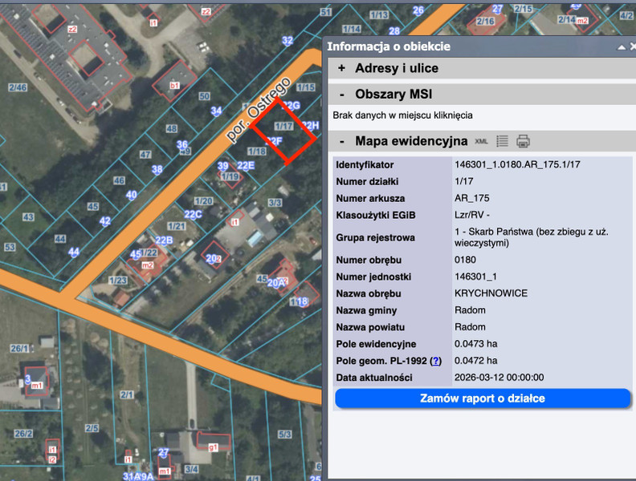Select the highlighted parcel 1/17
This screenshot has height=481, width=636.
(x=283, y=127)
